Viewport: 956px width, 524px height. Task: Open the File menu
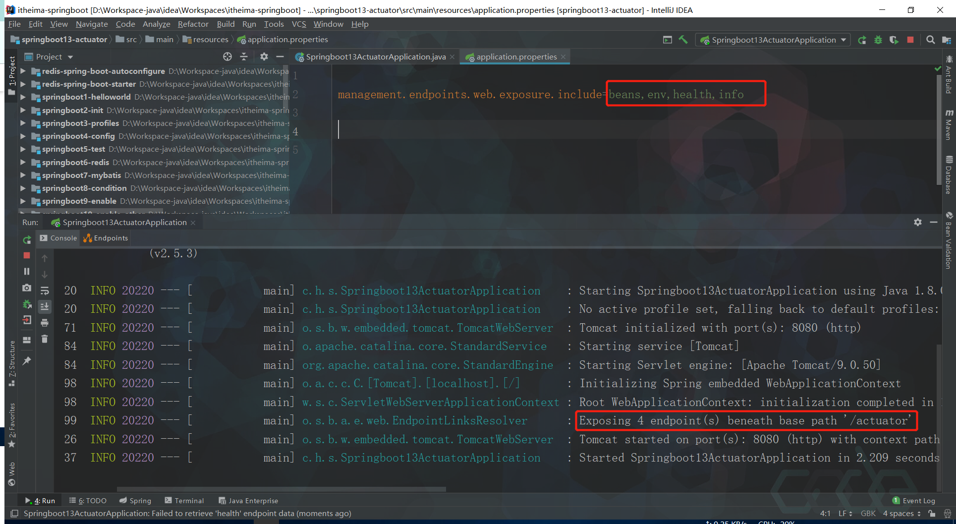pyautogui.click(x=14, y=24)
